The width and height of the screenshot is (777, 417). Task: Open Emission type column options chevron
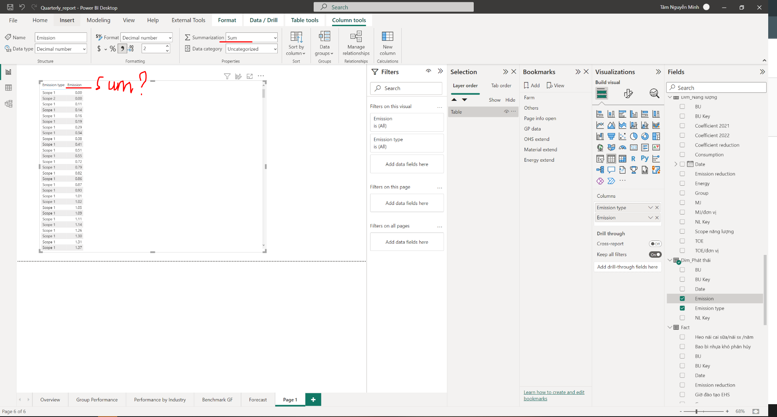coord(650,208)
